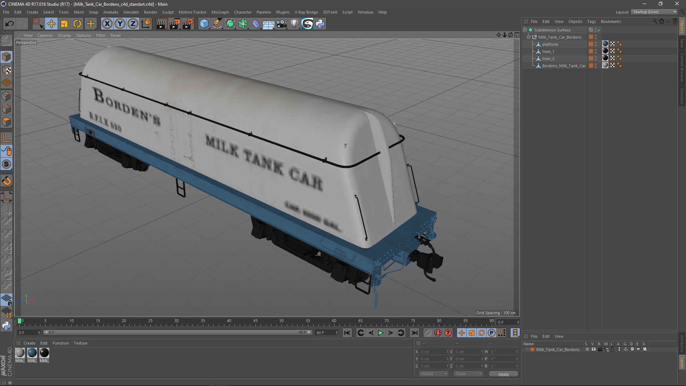
Task: Toggle Enable Axis tool
Action: 6,138
